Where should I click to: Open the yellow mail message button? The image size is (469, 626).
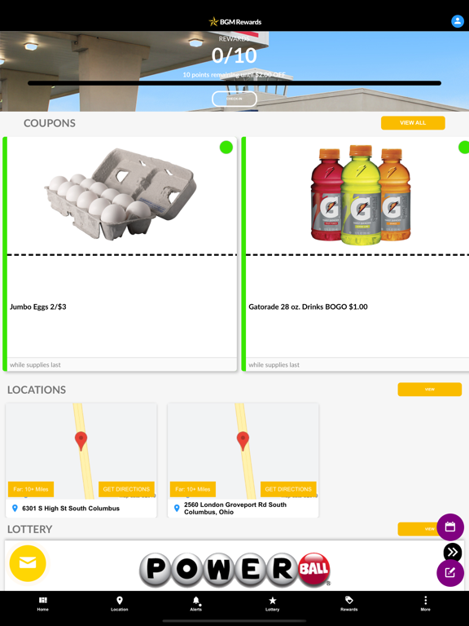28,563
